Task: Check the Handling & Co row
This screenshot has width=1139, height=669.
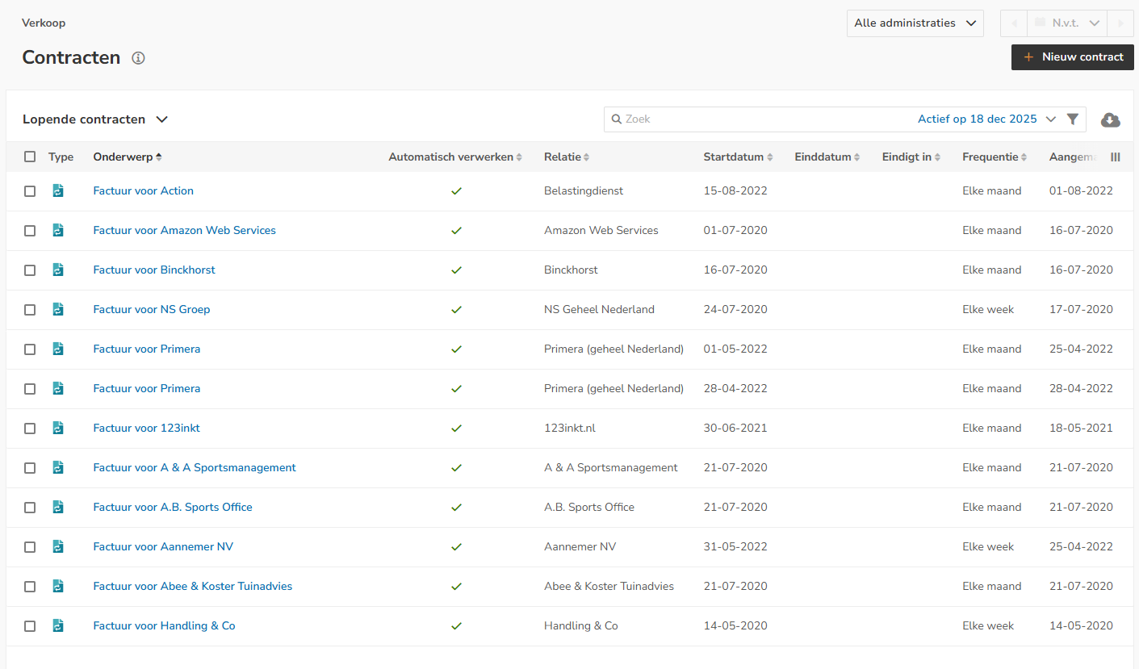Action: pos(30,626)
